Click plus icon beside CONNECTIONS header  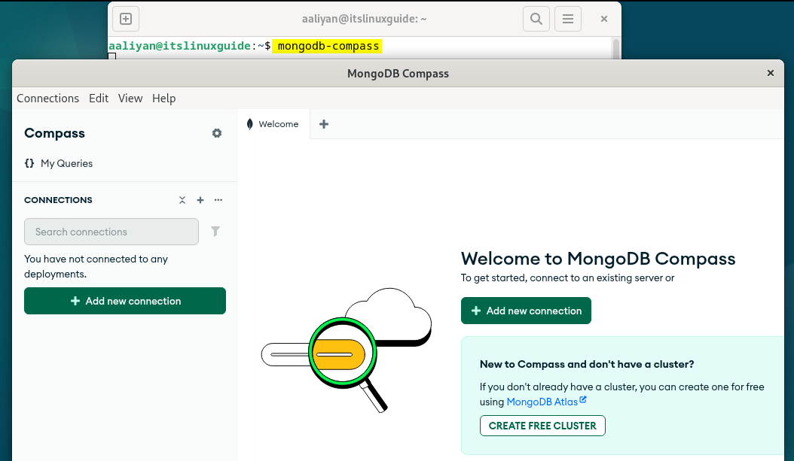pos(200,200)
